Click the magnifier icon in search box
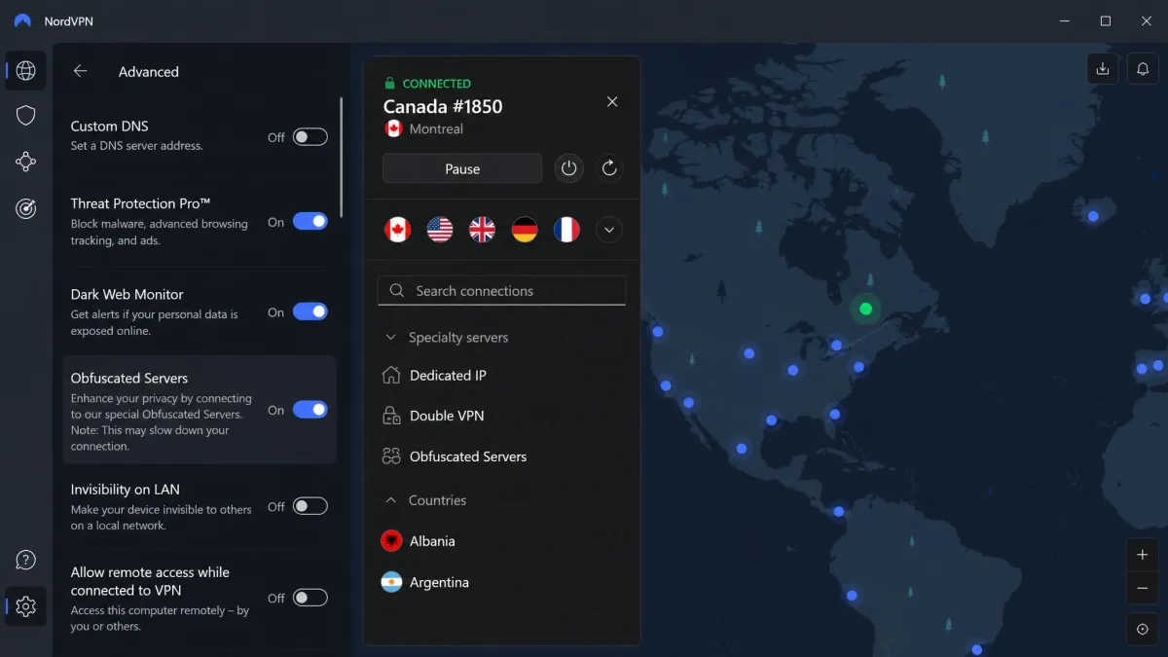The width and height of the screenshot is (1168, 657). [x=396, y=290]
